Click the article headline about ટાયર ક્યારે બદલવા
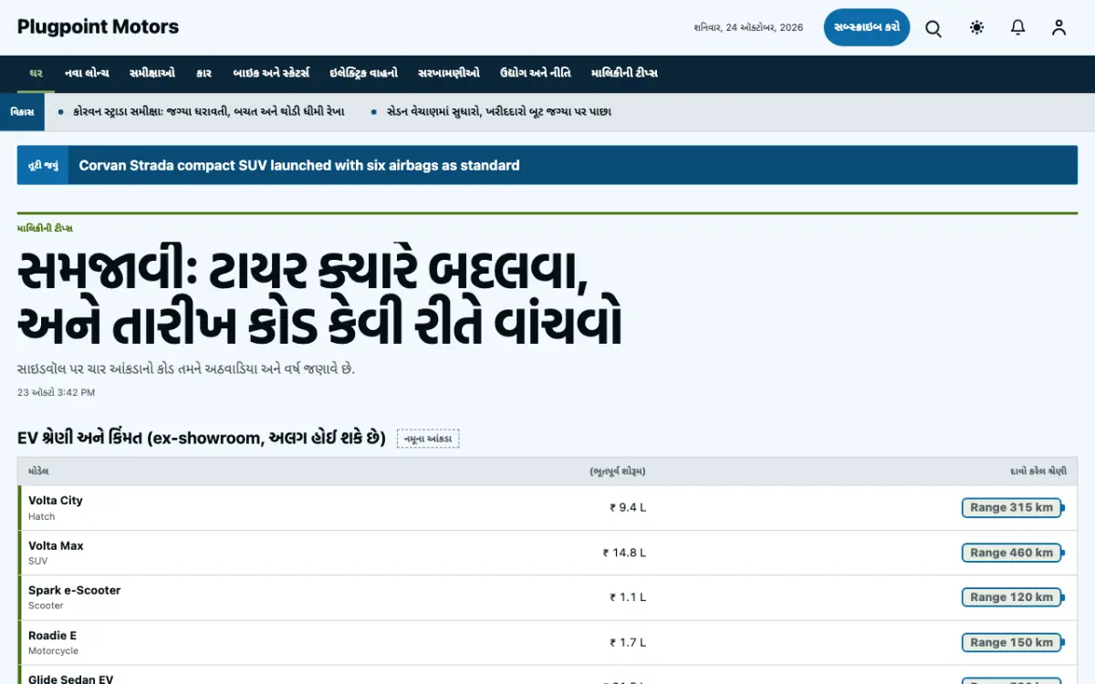The image size is (1095, 684). [x=319, y=297]
